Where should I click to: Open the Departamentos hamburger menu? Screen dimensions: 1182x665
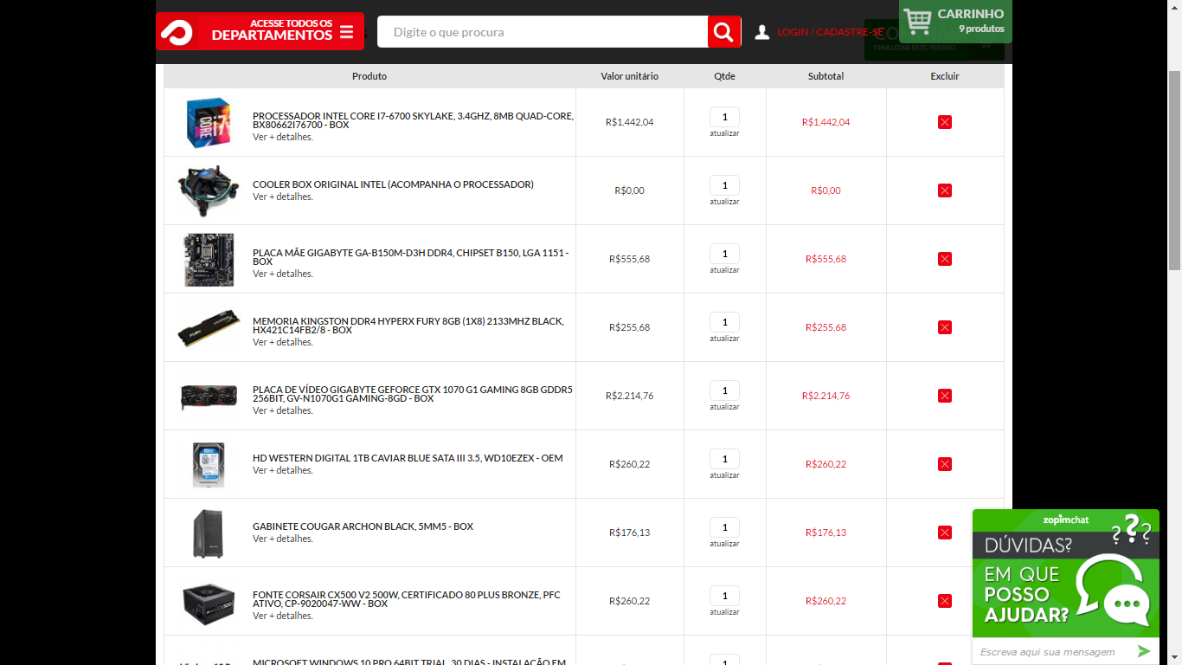coord(346,32)
